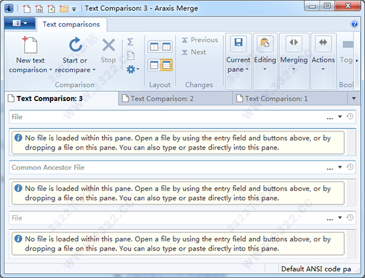Viewport: 365px width, 278px height.
Task: Open the gear options dropdown
Action: (x=133, y=69)
